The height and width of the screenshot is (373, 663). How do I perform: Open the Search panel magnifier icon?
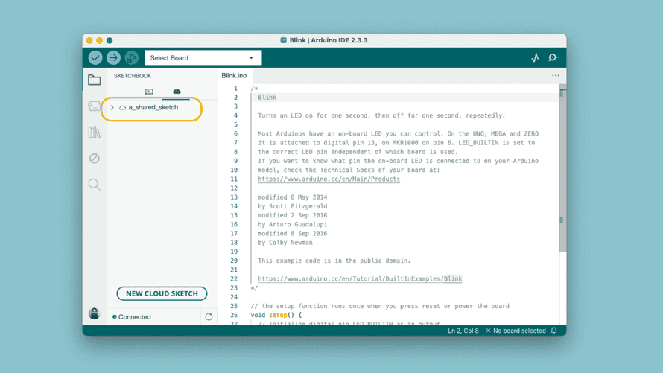click(x=95, y=185)
